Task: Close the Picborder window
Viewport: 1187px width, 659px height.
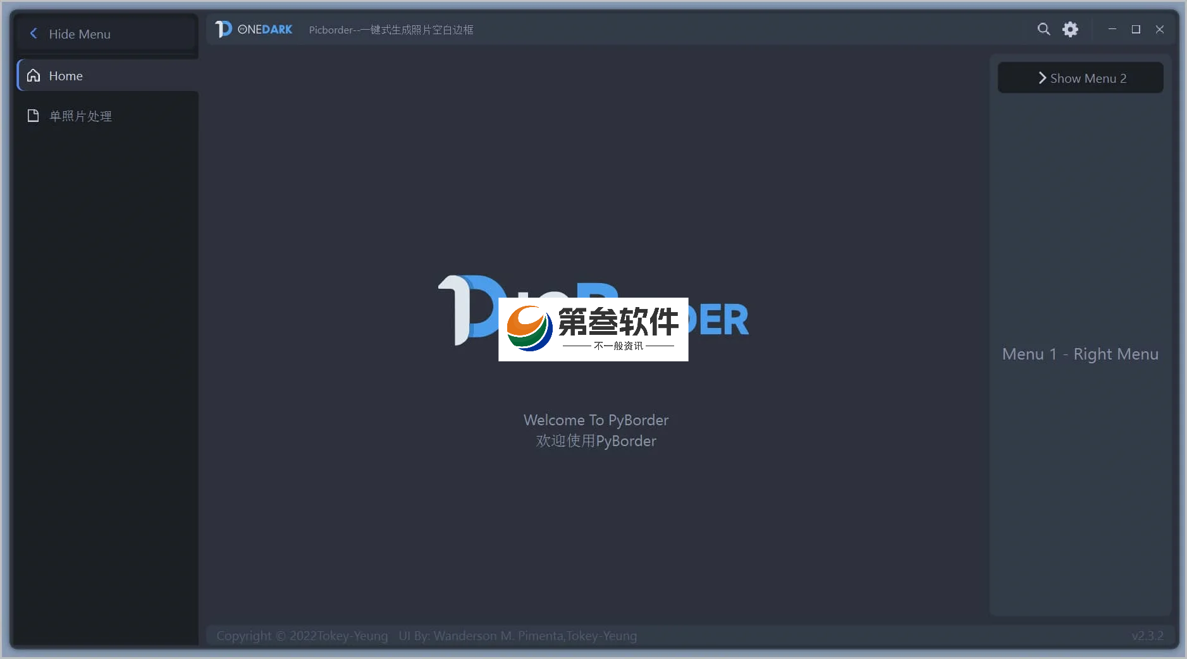Action: click(1160, 29)
